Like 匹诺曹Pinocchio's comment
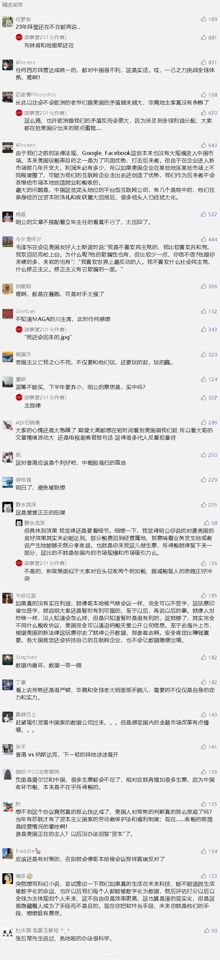The width and height of the screenshot is (220, 960). coord(204,95)
